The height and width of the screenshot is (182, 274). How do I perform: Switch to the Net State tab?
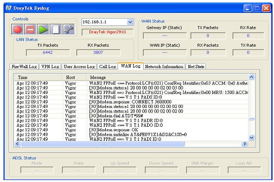click(x=196, y=67)
